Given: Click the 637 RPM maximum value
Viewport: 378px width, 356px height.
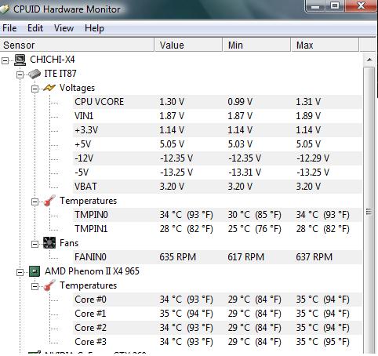Looking at the screenshot, I should click(314, 257).
